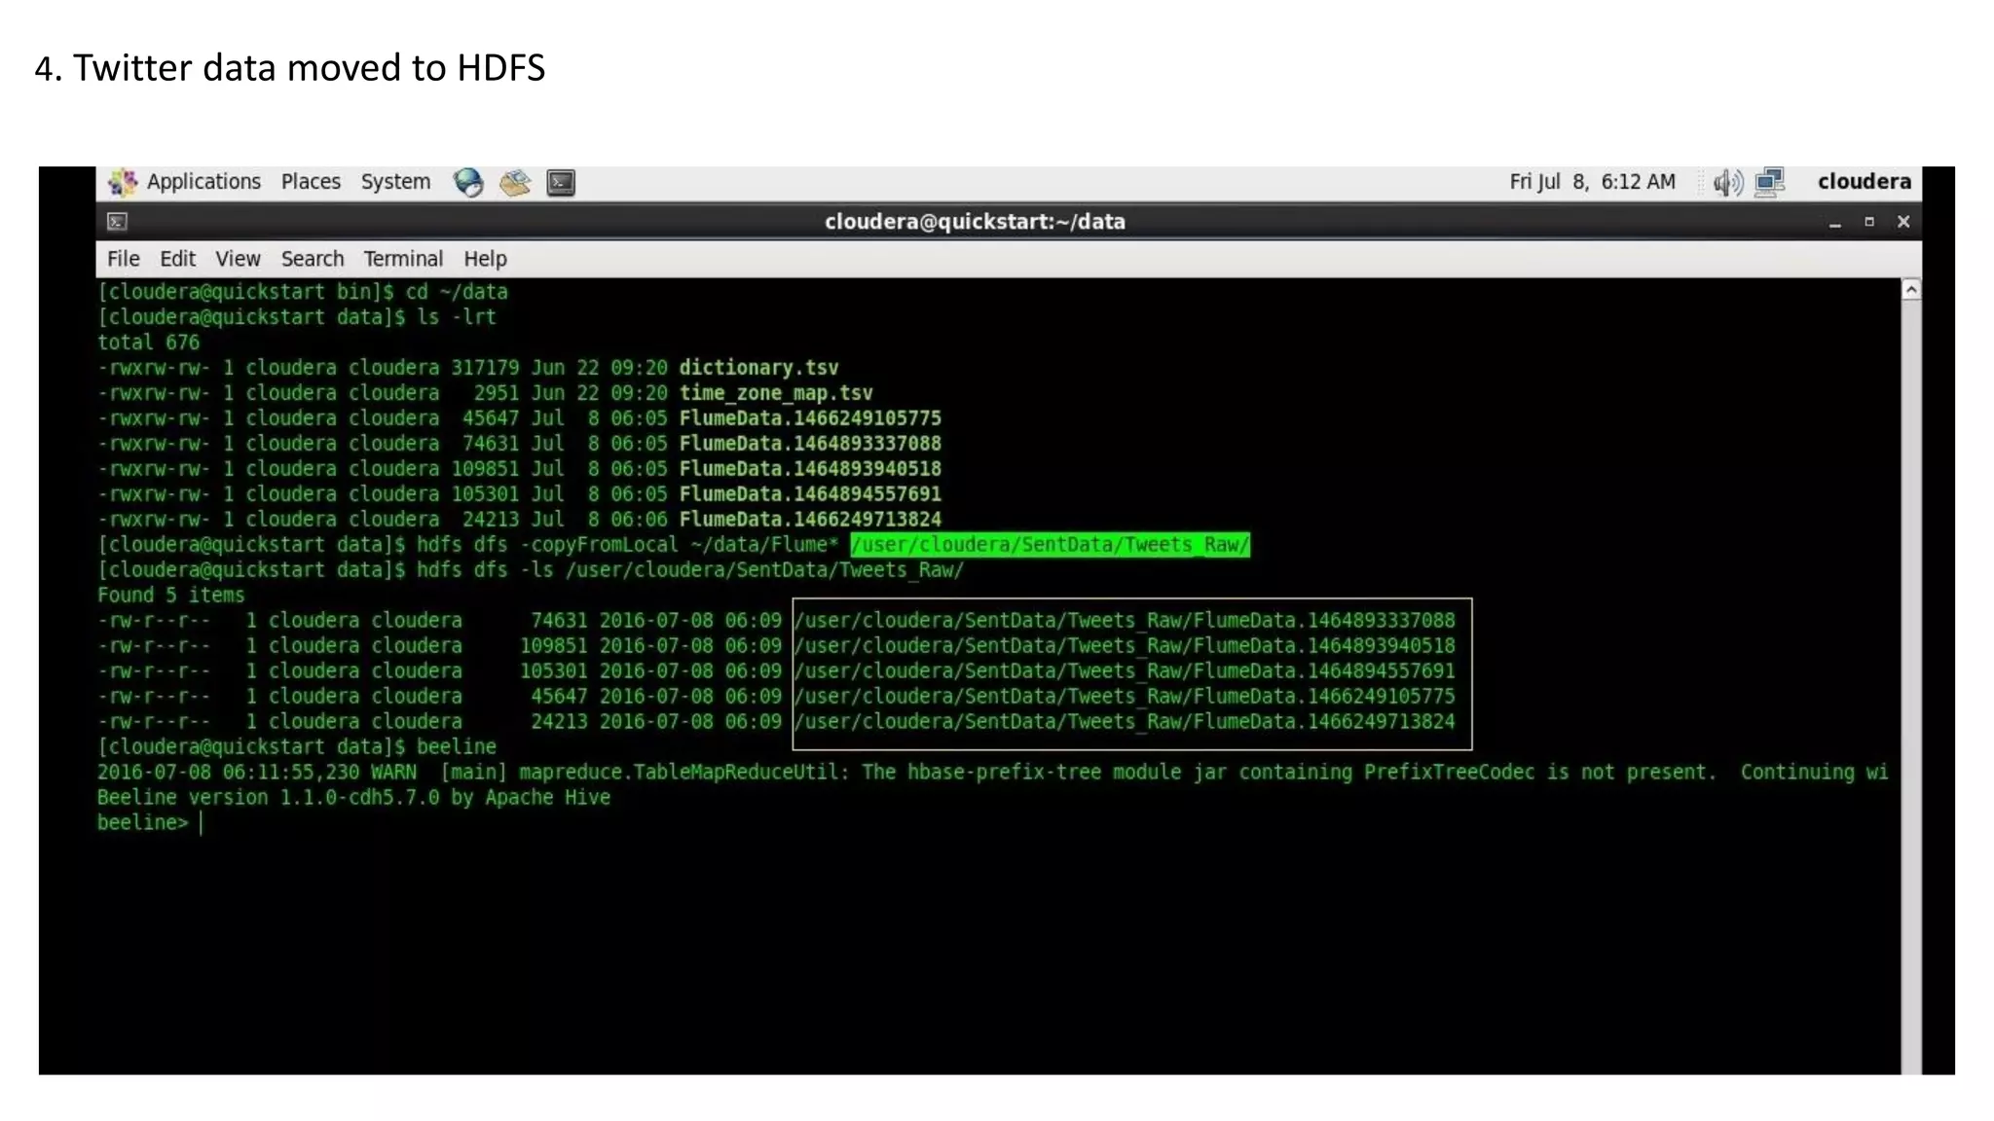Click FlumeData.1466249713824 in ls listing
Screen dimensions: 1994x1121
(x=810, y=520)
